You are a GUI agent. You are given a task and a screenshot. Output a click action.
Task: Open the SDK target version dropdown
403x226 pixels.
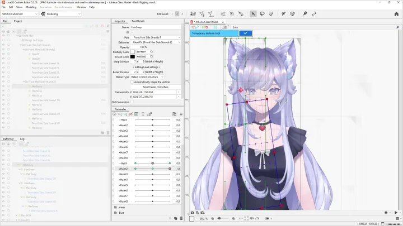pyautogui.click(x=20, y=14)
